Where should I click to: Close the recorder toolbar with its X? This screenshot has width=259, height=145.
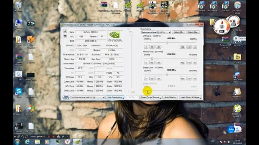[x=68, y=137]
